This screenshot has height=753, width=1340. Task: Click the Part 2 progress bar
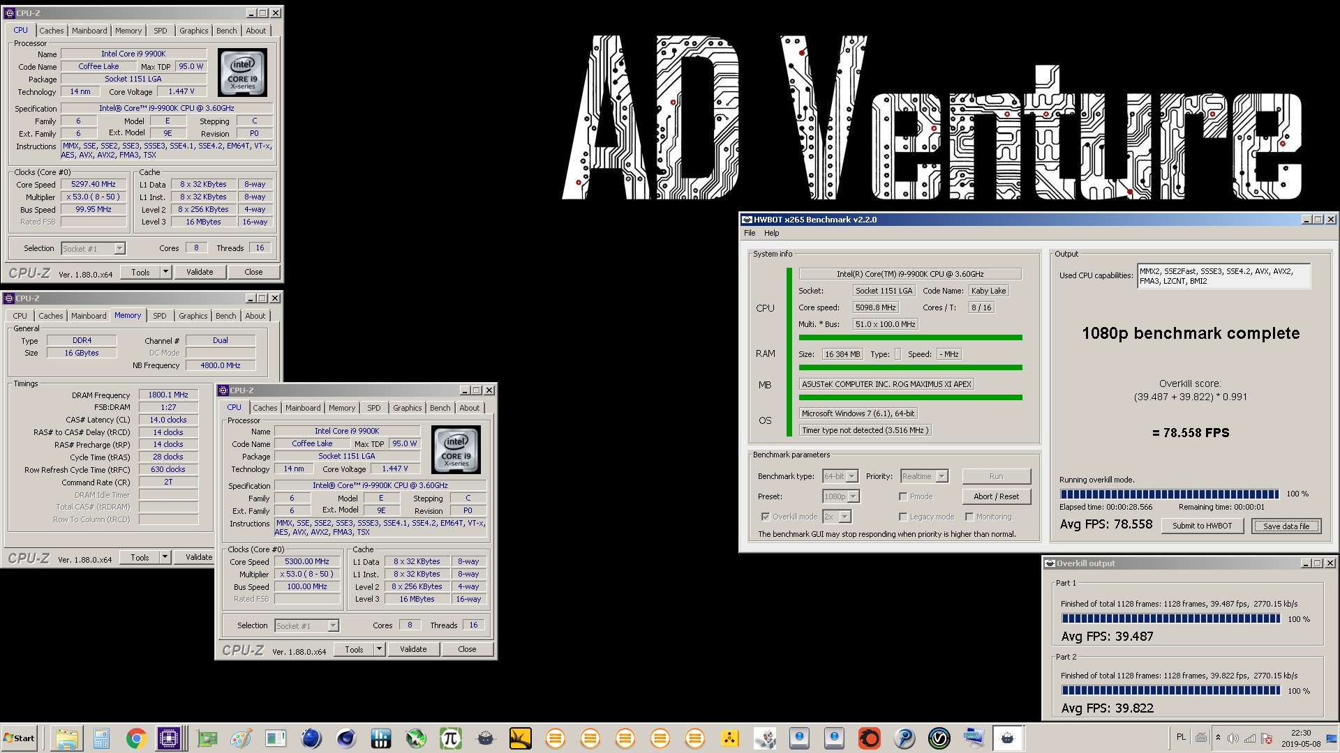click(1170, 690)
